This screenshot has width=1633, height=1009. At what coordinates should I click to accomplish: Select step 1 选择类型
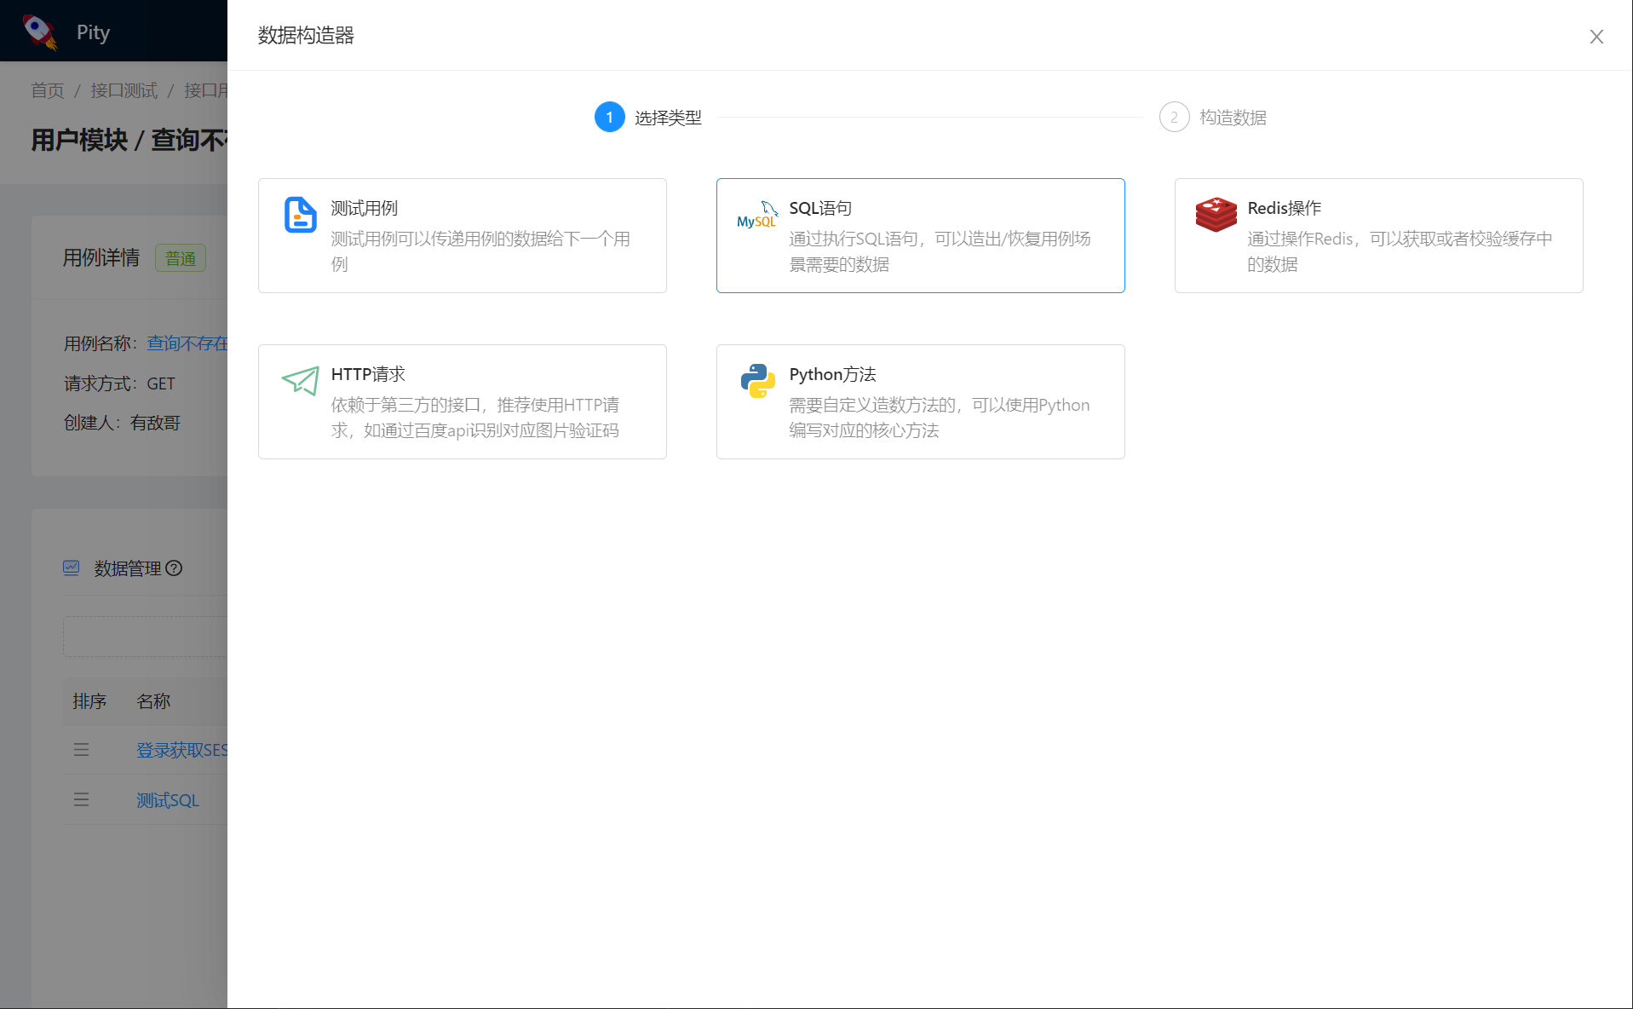[x=648, y=117]
